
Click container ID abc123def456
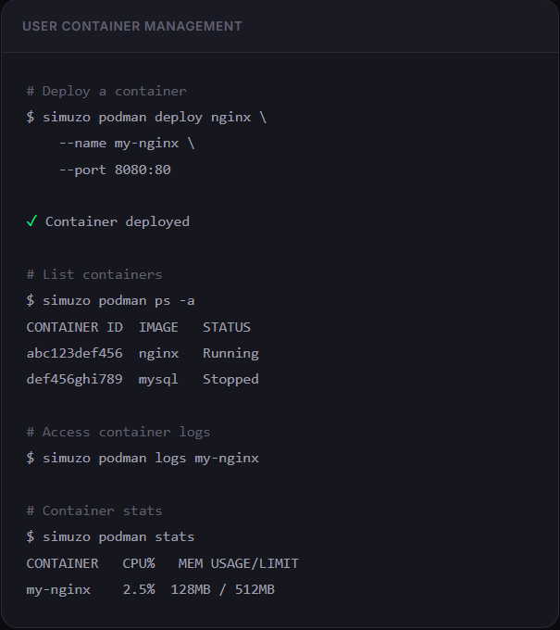[x=75, y=353]
